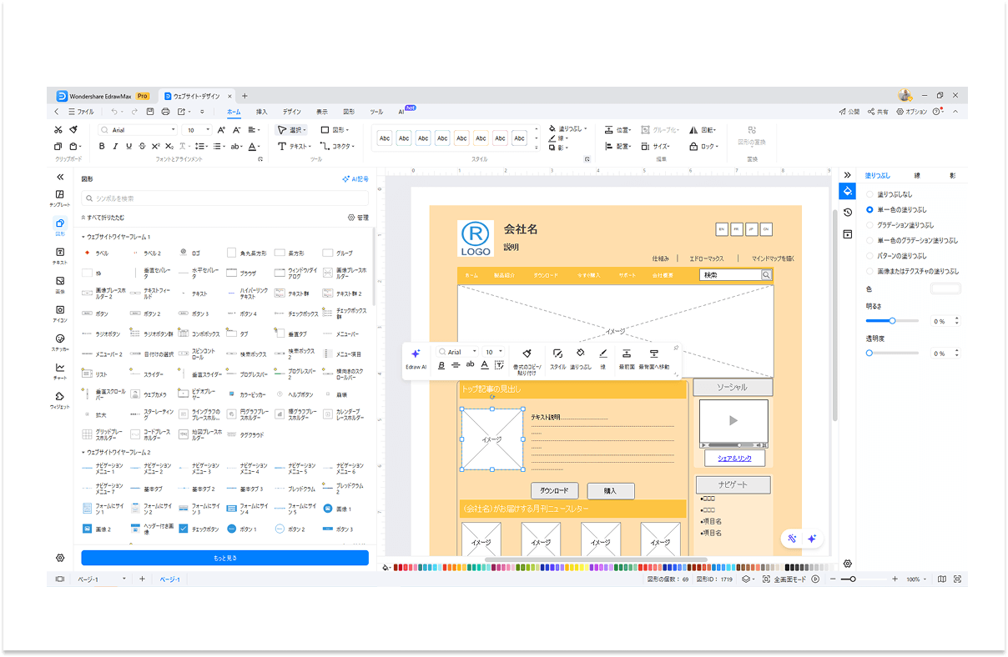Open the テンプレート (Templates) sidebar panel
Viewport: 1008px width, 657px height.
click(x=60, y=198)
